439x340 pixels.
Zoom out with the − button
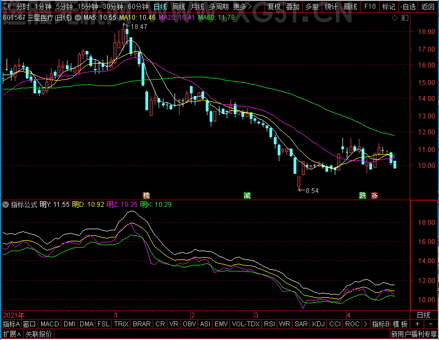click(431, 324)
